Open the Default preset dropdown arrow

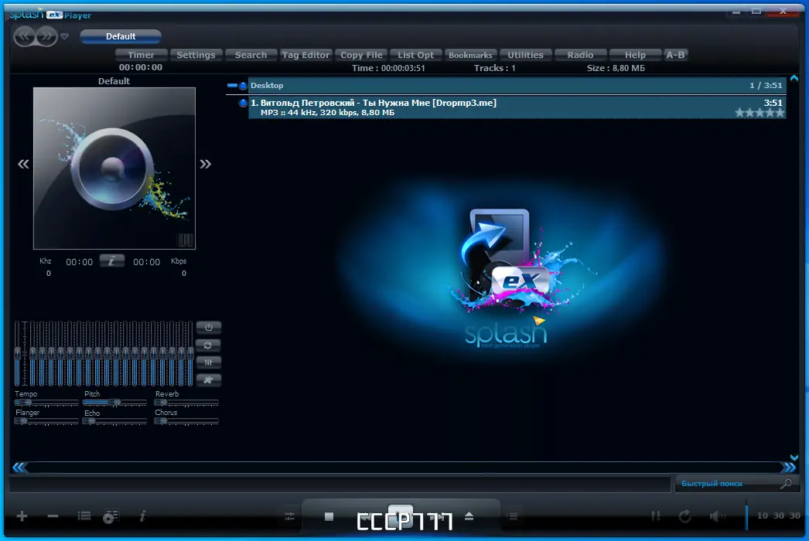[65, 36]
